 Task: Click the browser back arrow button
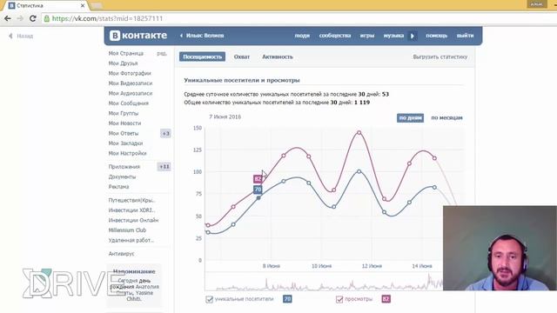[8, 18]
